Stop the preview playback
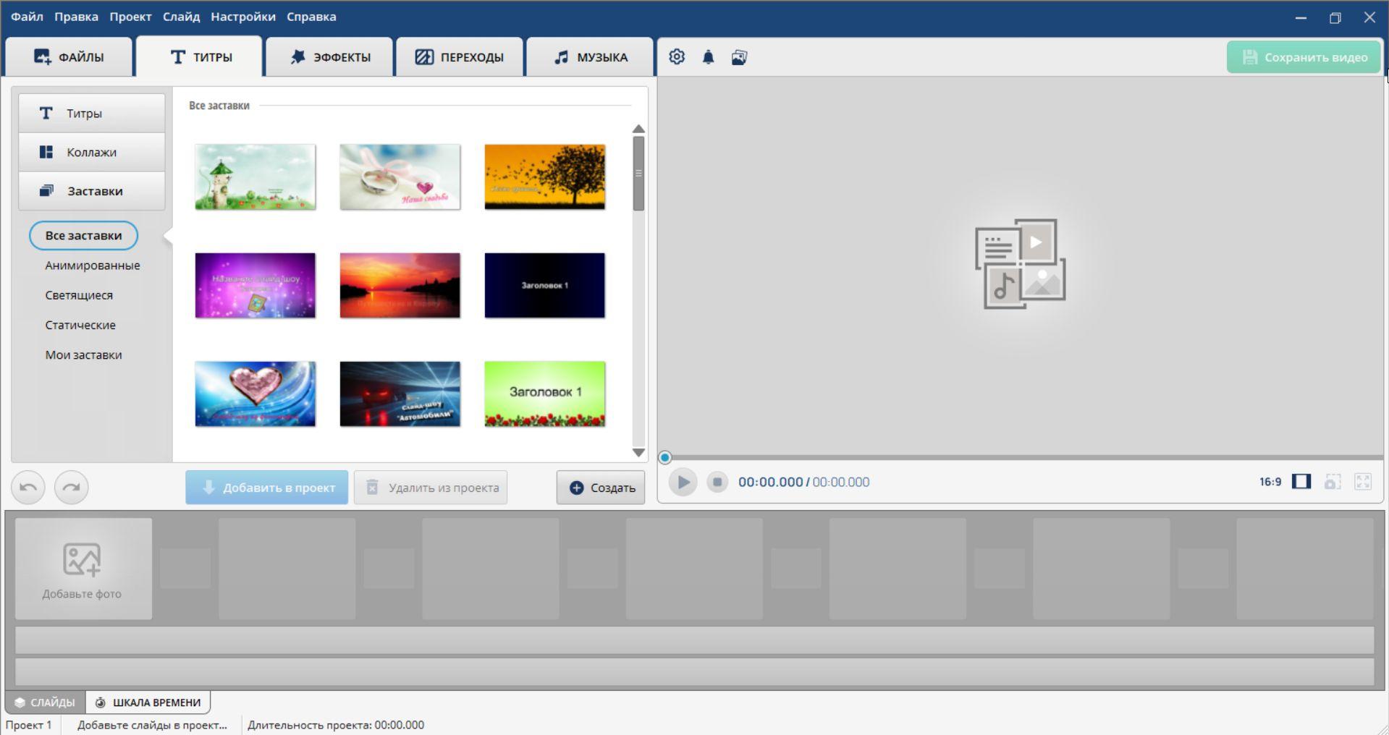 coord(717,482)
